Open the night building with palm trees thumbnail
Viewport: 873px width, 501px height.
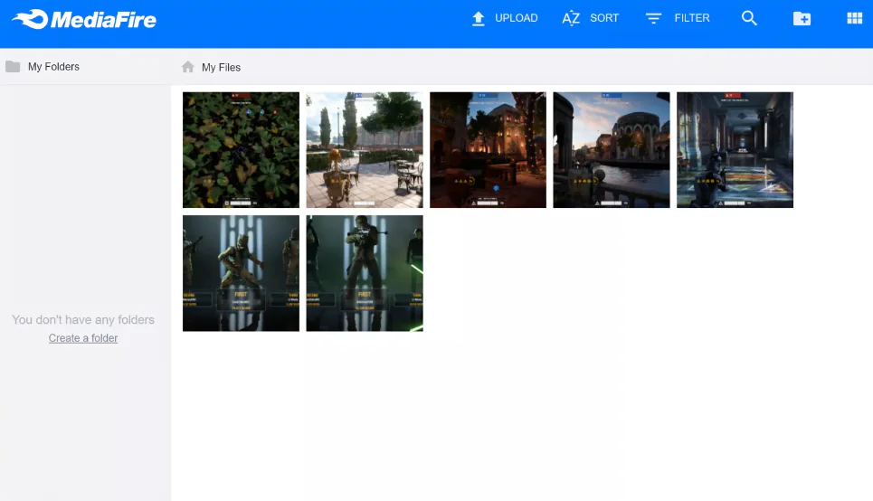(x=488, y=150)
